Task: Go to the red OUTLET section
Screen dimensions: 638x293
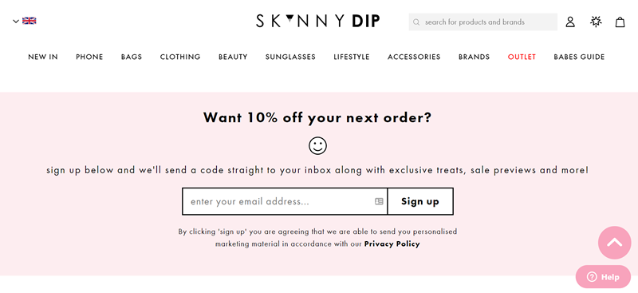Action: pos(522,57)
